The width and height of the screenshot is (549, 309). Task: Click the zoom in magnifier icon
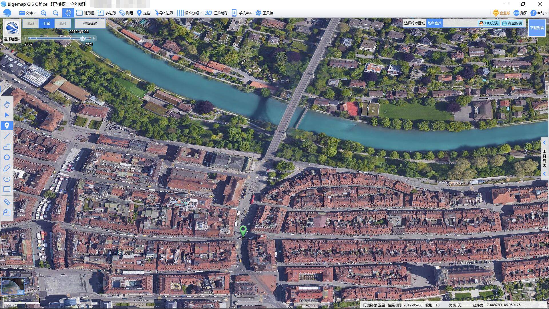(x=43, y=13)
